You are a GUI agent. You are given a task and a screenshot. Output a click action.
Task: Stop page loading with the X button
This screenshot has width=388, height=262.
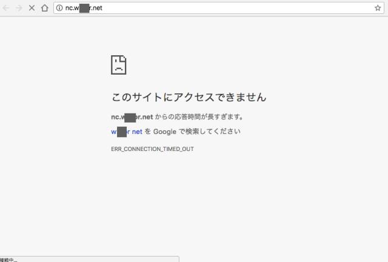[x=32, y=8]
